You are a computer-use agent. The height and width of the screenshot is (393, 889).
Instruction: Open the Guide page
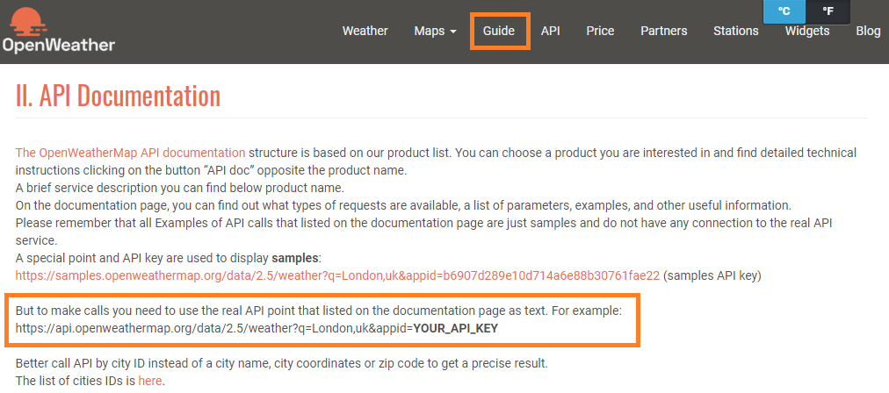point(499,32)
